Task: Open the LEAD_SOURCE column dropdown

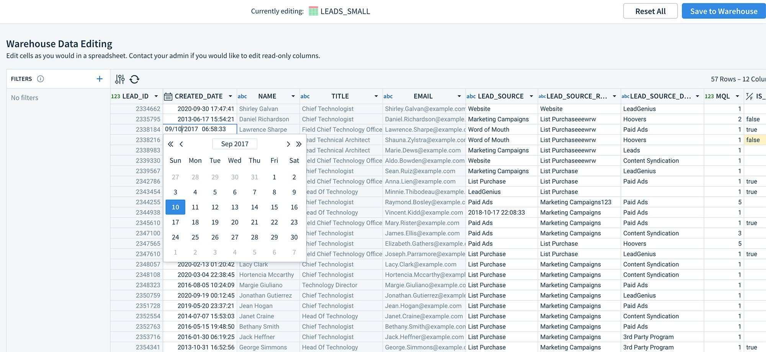Action: 531,96
